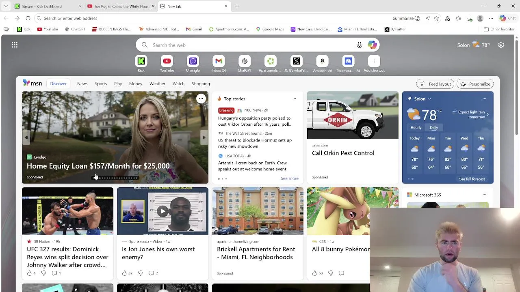
Task: Open page settings gear icon
Action: click(x=501, y=45)
